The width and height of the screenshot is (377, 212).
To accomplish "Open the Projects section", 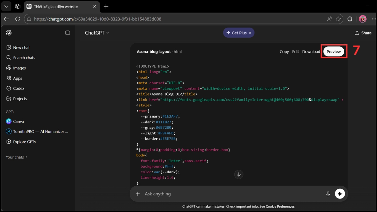I will 20,99.
